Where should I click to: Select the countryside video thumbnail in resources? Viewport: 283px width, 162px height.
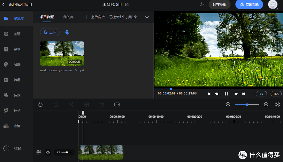pos(62,54)
